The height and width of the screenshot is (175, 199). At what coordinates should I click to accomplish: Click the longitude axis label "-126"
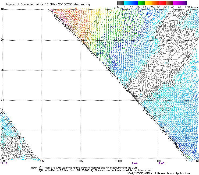click(119, 161)
